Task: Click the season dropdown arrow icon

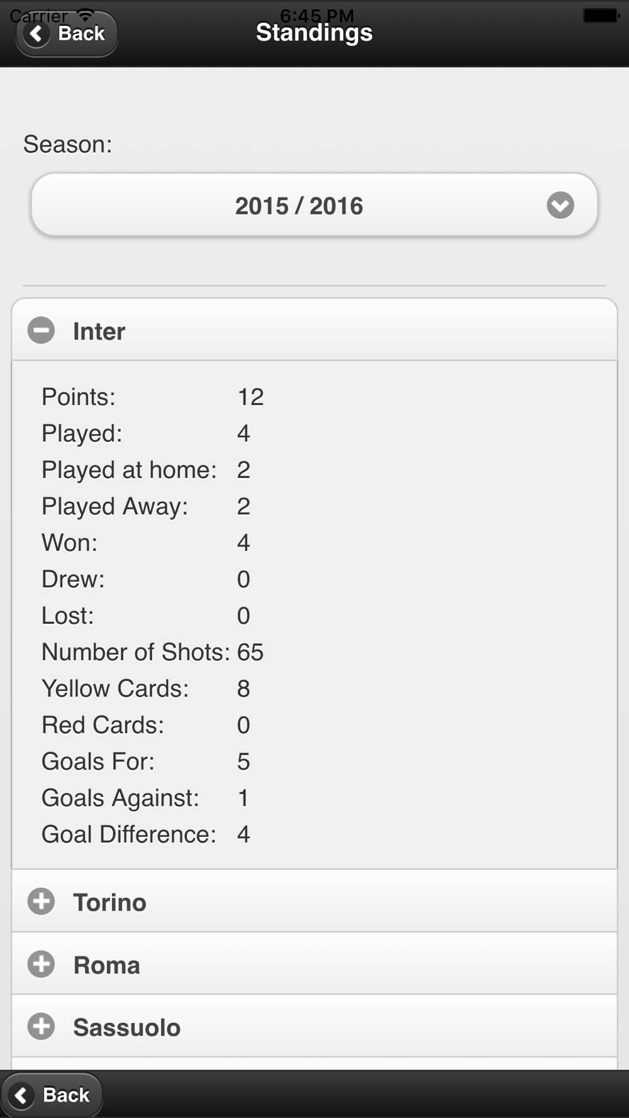Action: coord(560,205)
